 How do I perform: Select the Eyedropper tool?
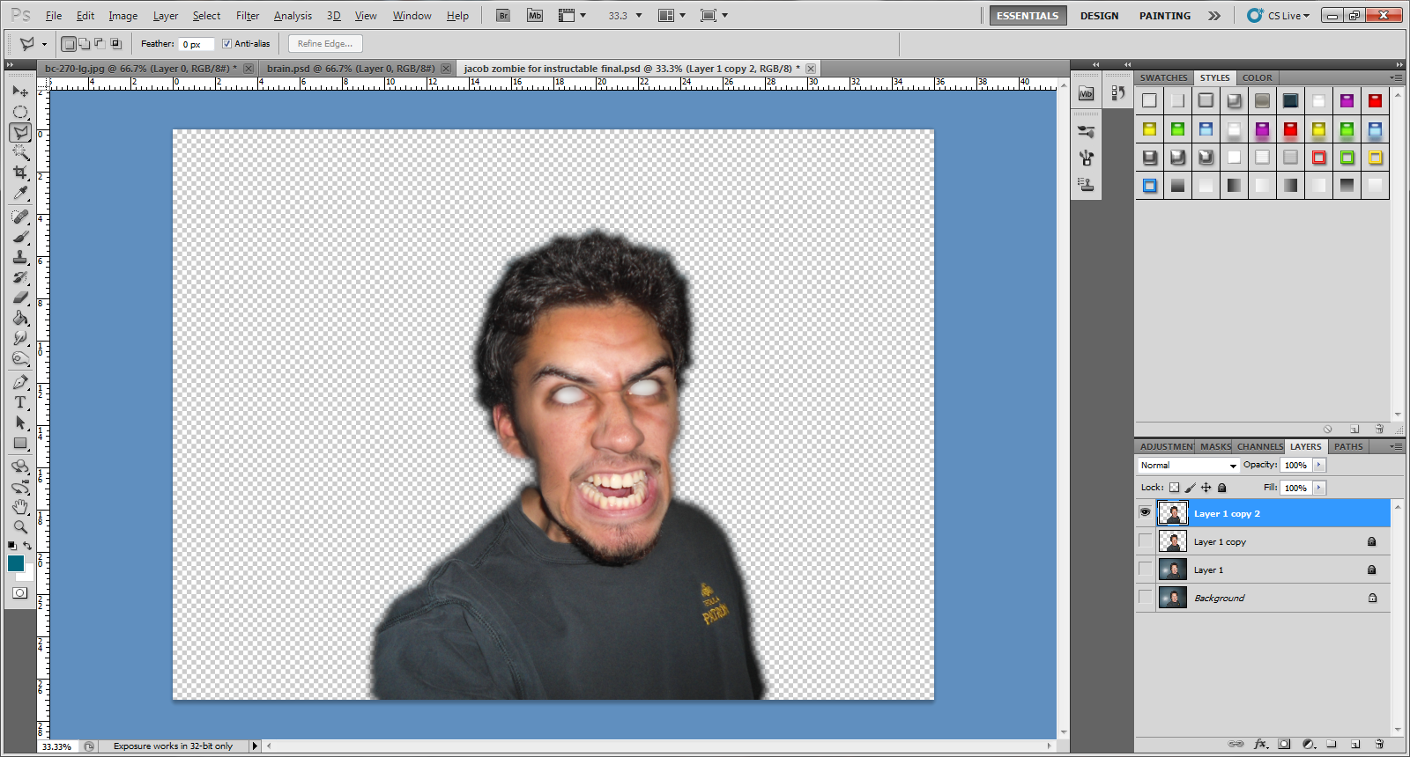tap(20, 193)
